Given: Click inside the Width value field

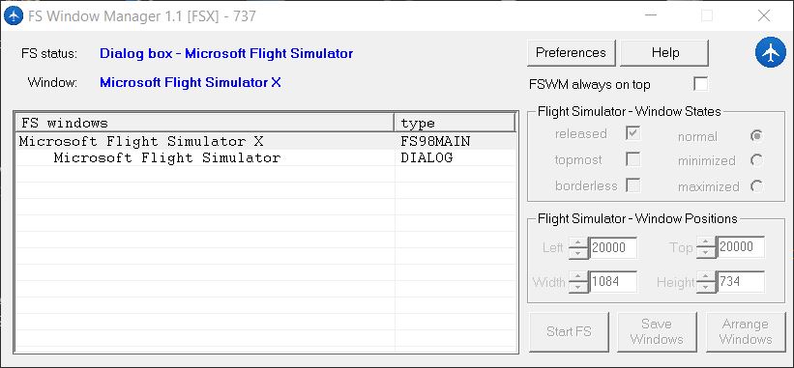Looking at the screenshot, I should tap(613, 282).
